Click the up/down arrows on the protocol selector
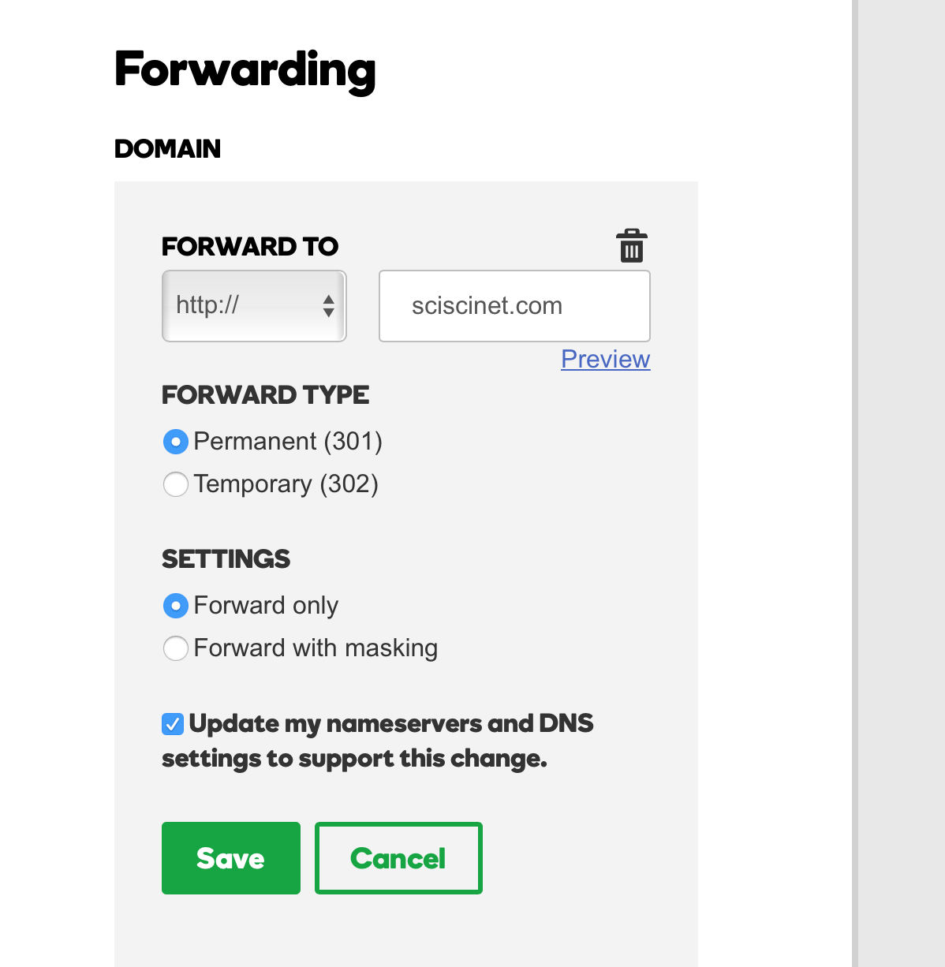The height and width of the screenshot is (967, 945). [329, 306]
